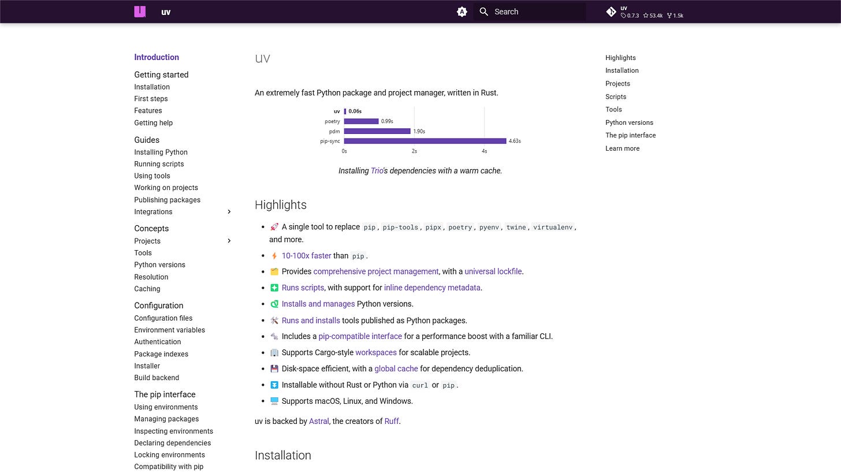Open Declaring dependencies page

[172, 443]
